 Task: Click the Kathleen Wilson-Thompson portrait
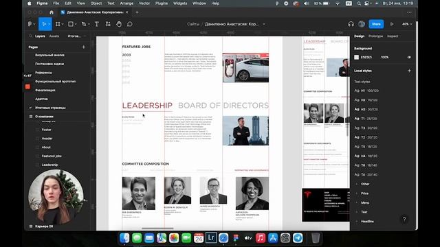tap(252, 193)
